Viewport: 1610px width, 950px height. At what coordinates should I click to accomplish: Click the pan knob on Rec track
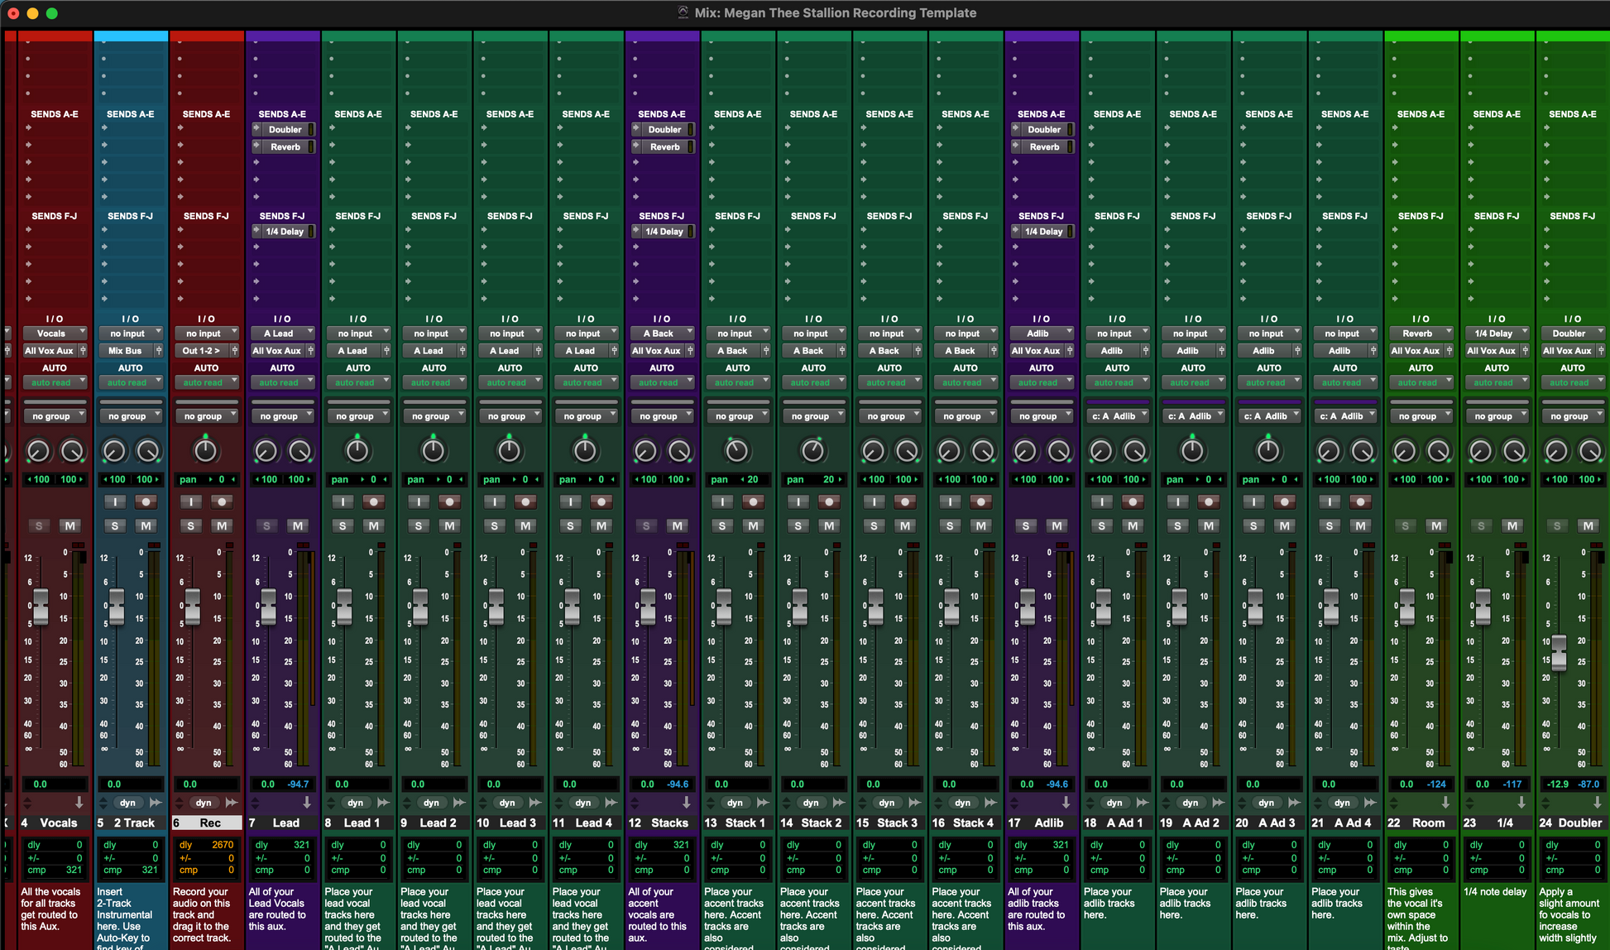click(x=205, y=451)
